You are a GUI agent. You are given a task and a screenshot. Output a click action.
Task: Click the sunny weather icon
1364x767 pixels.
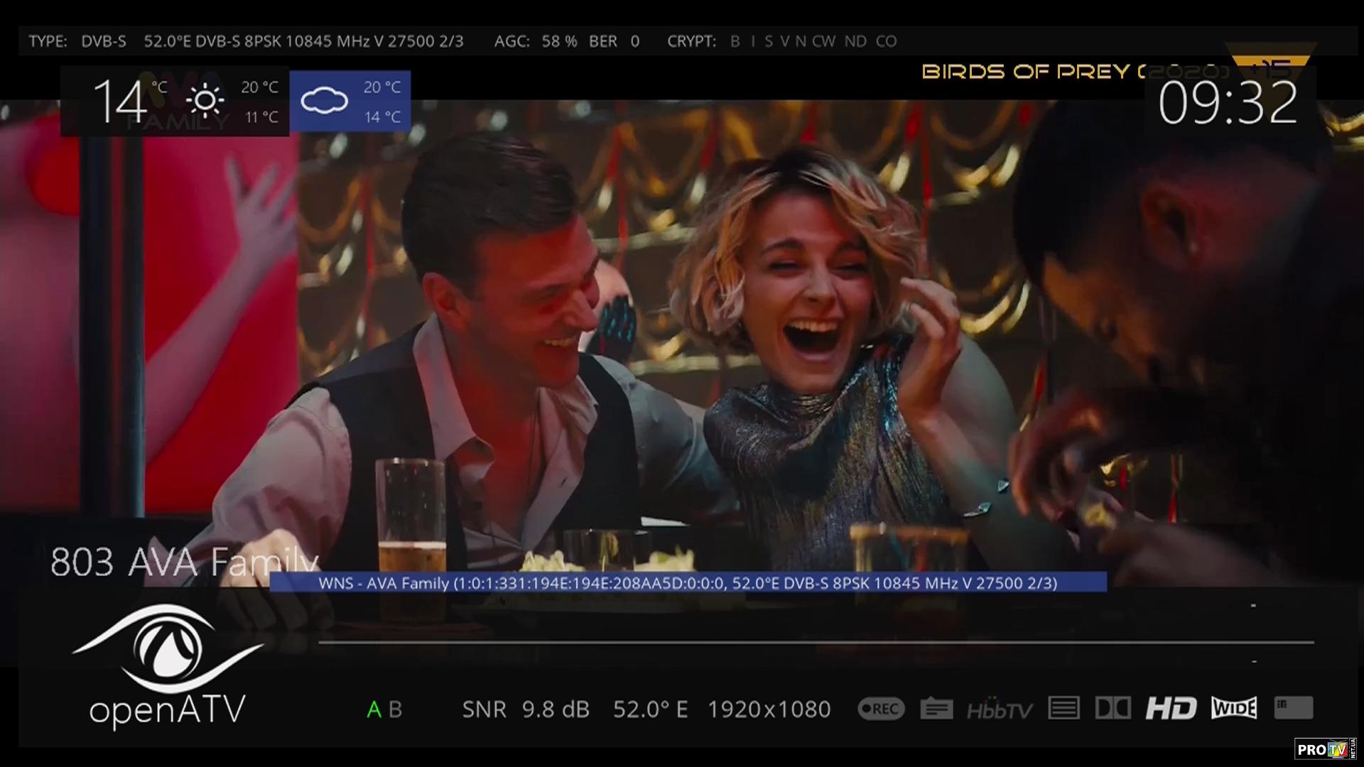click(x=205, y=101)
